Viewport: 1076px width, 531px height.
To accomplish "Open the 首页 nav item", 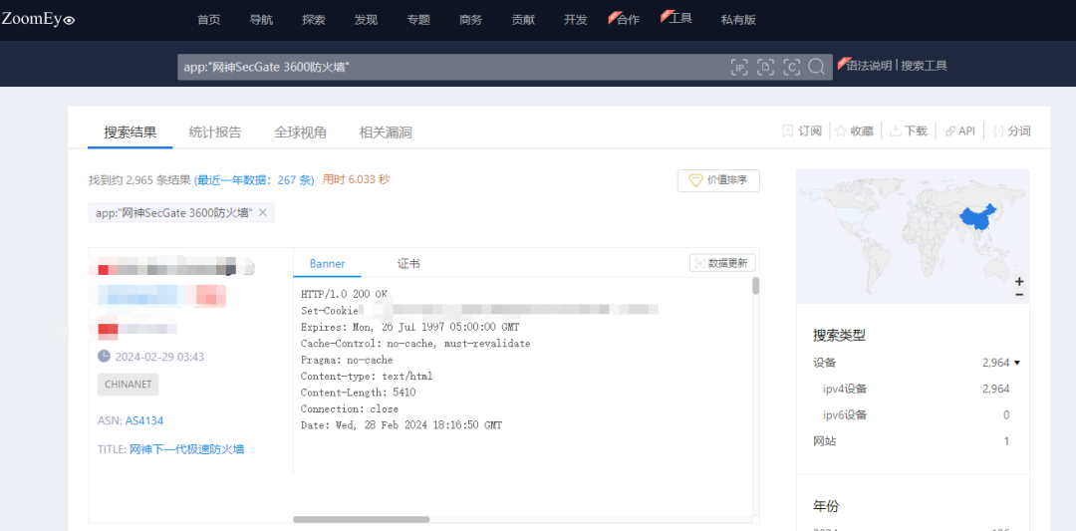I will pyautogui.click(x=208, y=20).
